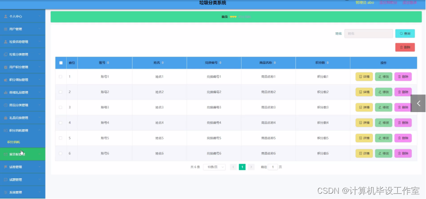Screen dimensions: 426x199
Task: Click the 退出登录 logout link
Action: [410, 3]
